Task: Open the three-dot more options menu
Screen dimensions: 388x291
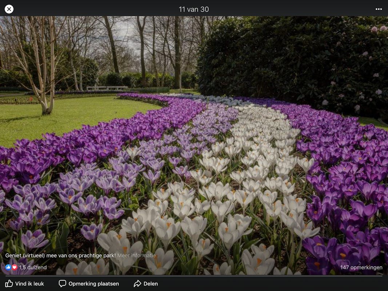Action: point(379,9)
